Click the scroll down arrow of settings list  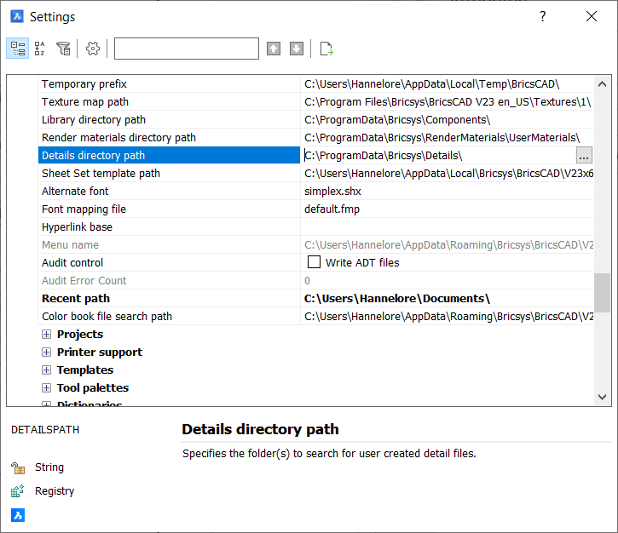click(x=603, y=397)
